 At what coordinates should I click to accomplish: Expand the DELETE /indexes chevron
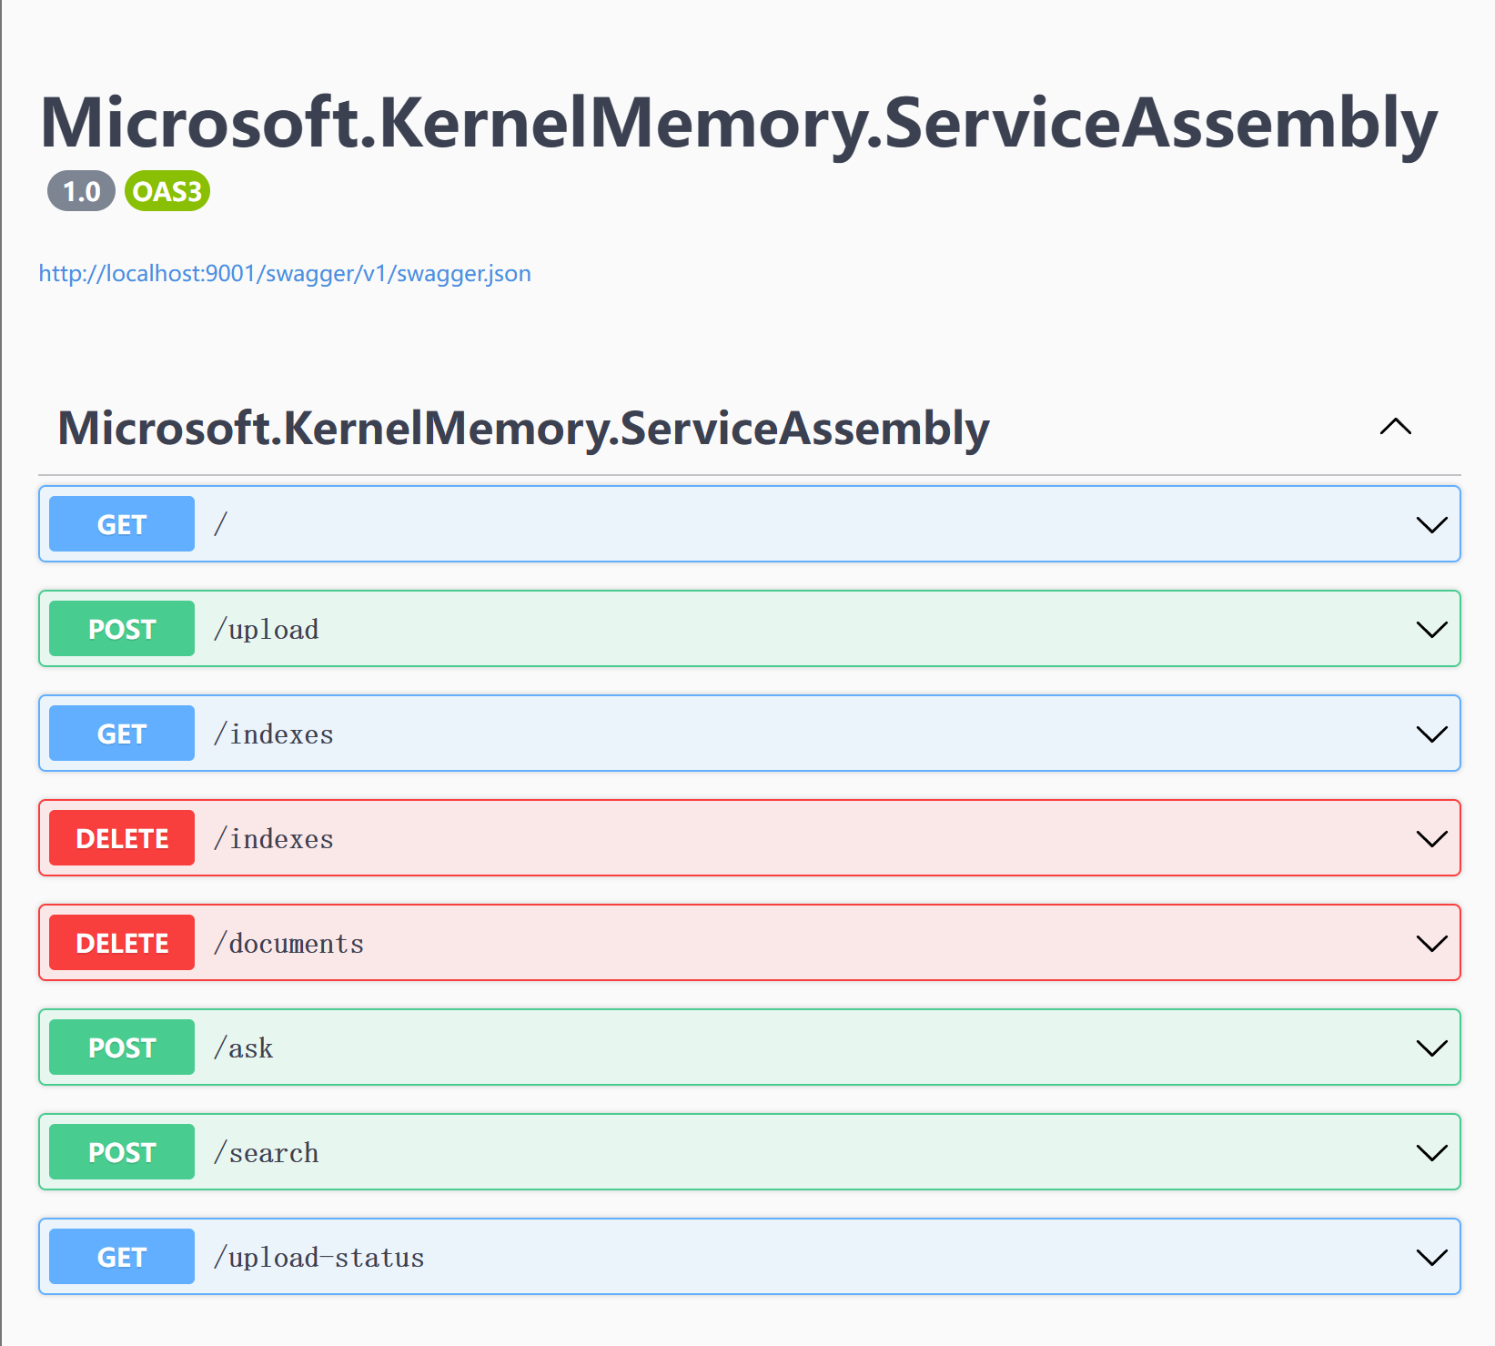(x=1431, y=839)
